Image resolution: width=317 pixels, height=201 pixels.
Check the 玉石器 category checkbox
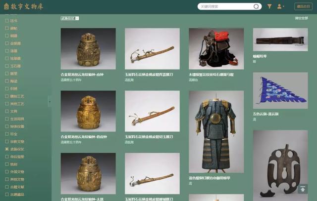coord(7,66)
